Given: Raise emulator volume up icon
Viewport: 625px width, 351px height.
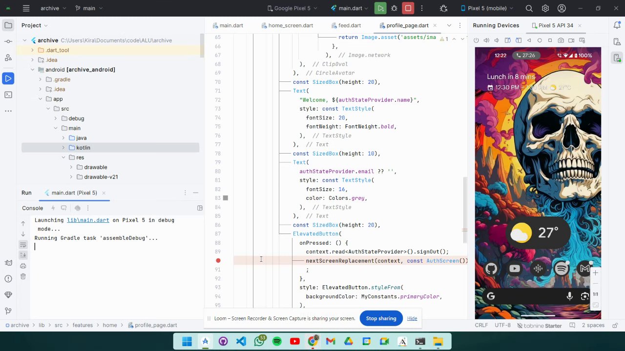Looking at the screenshot, I should (486, 40).
